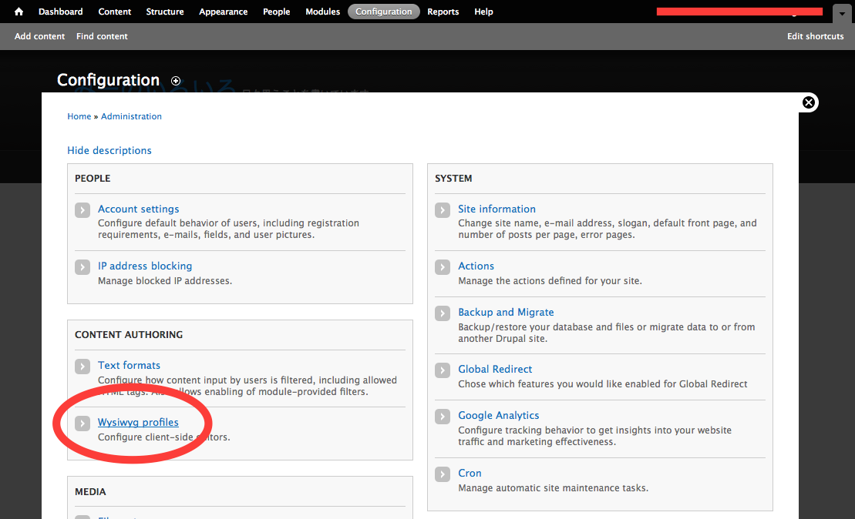Click 'Manage blocked IP addresses.' description

pyautogui.click(x=165, y=280)
